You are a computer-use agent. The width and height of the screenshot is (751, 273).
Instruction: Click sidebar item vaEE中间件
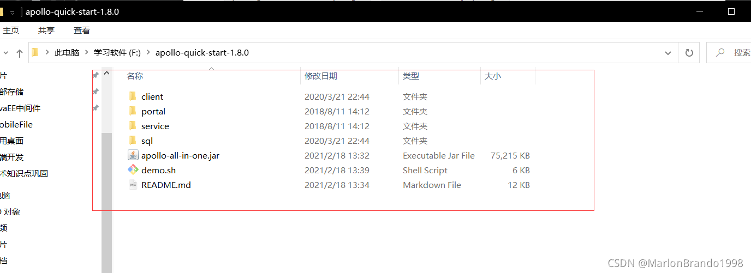pyautogui.click(x=20, y=108)
